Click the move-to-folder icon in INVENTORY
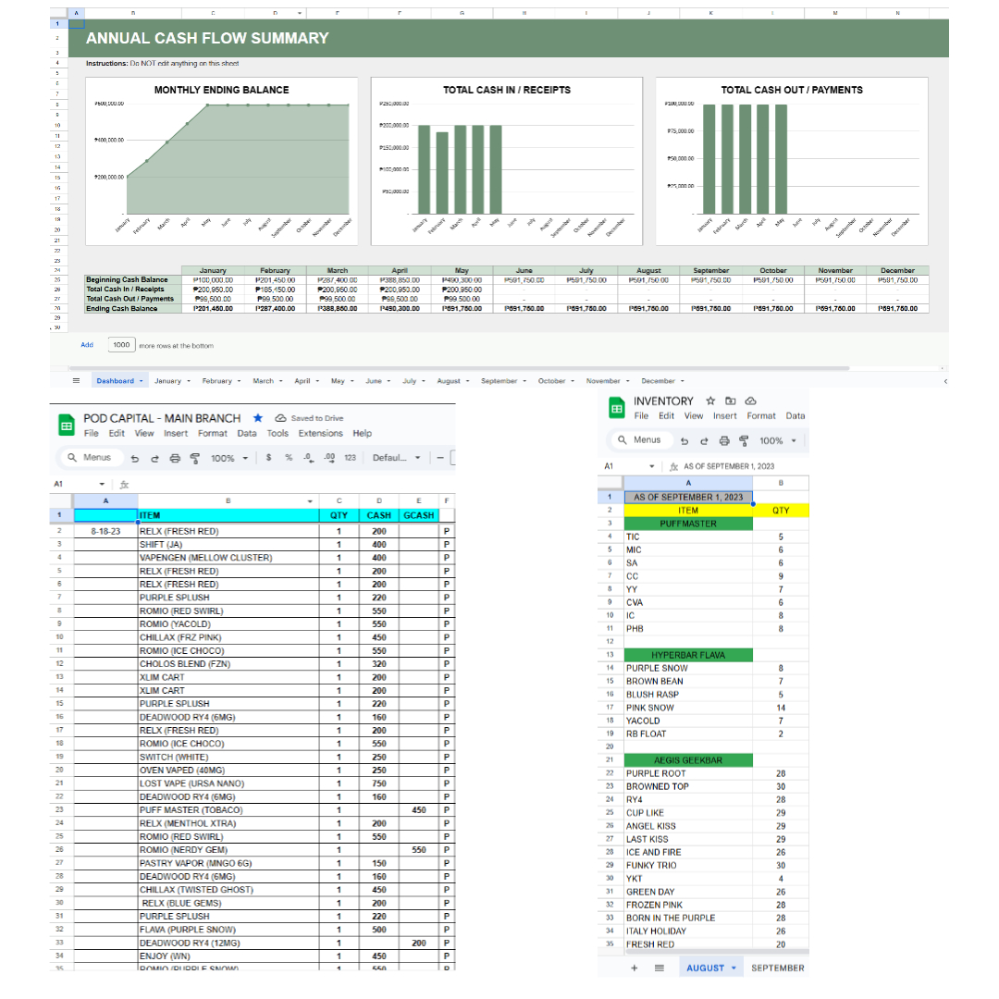The height and width of the screenshot is (999, 999). click(731, 401)
